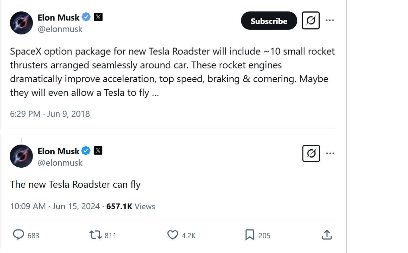Repost the Roadster can fly tweet
This screenshot has width=408, height=253.
click(x=96, y=235)
